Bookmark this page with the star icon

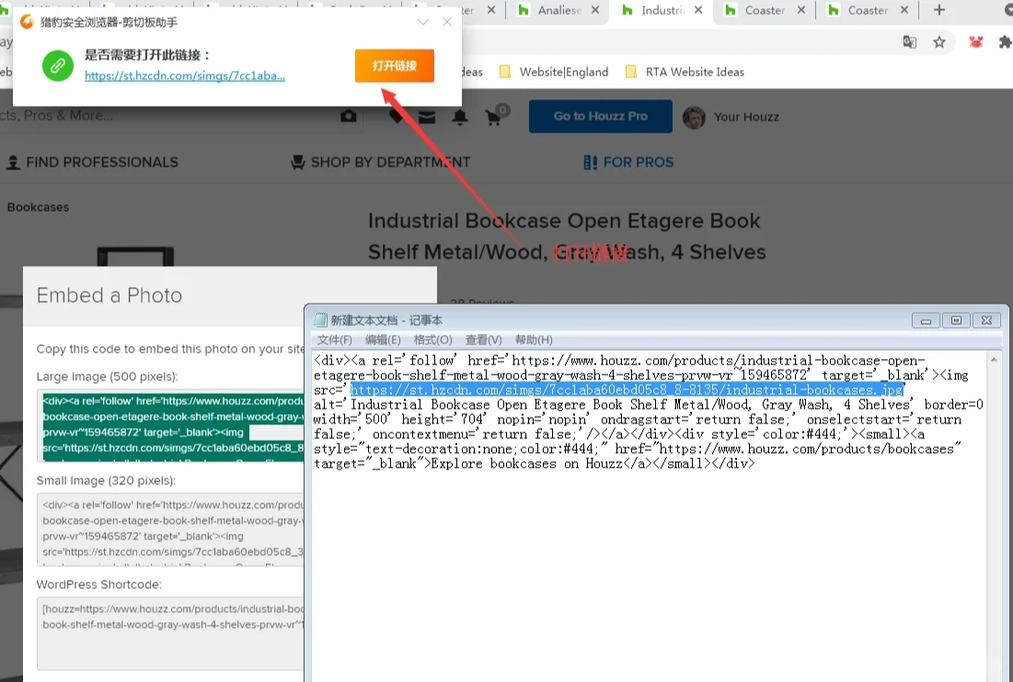939,42
